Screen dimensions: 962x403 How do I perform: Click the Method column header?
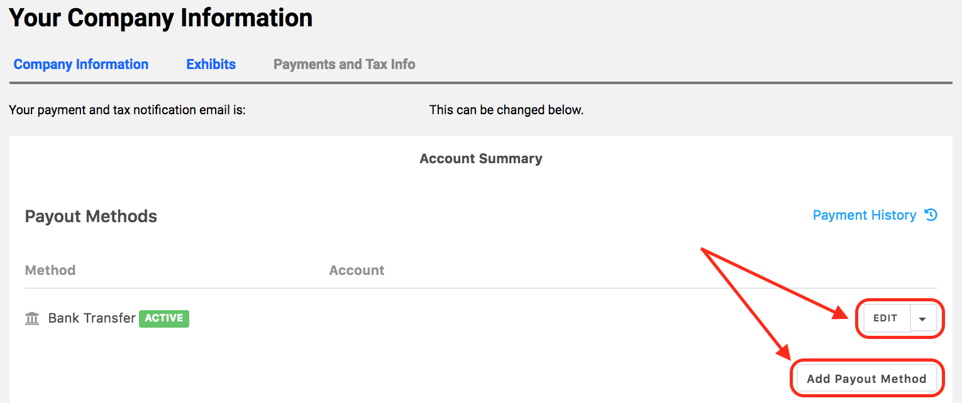(x=50, y=271)
